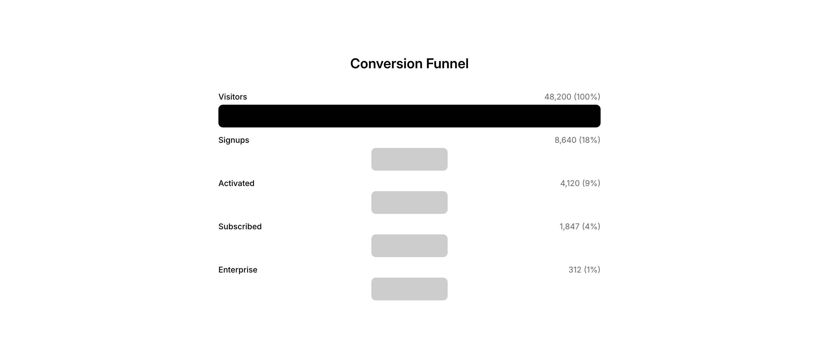Viewport: 819px width, 355px height.
Task: Click the 8,640 signups count
Action: point(565,140)
